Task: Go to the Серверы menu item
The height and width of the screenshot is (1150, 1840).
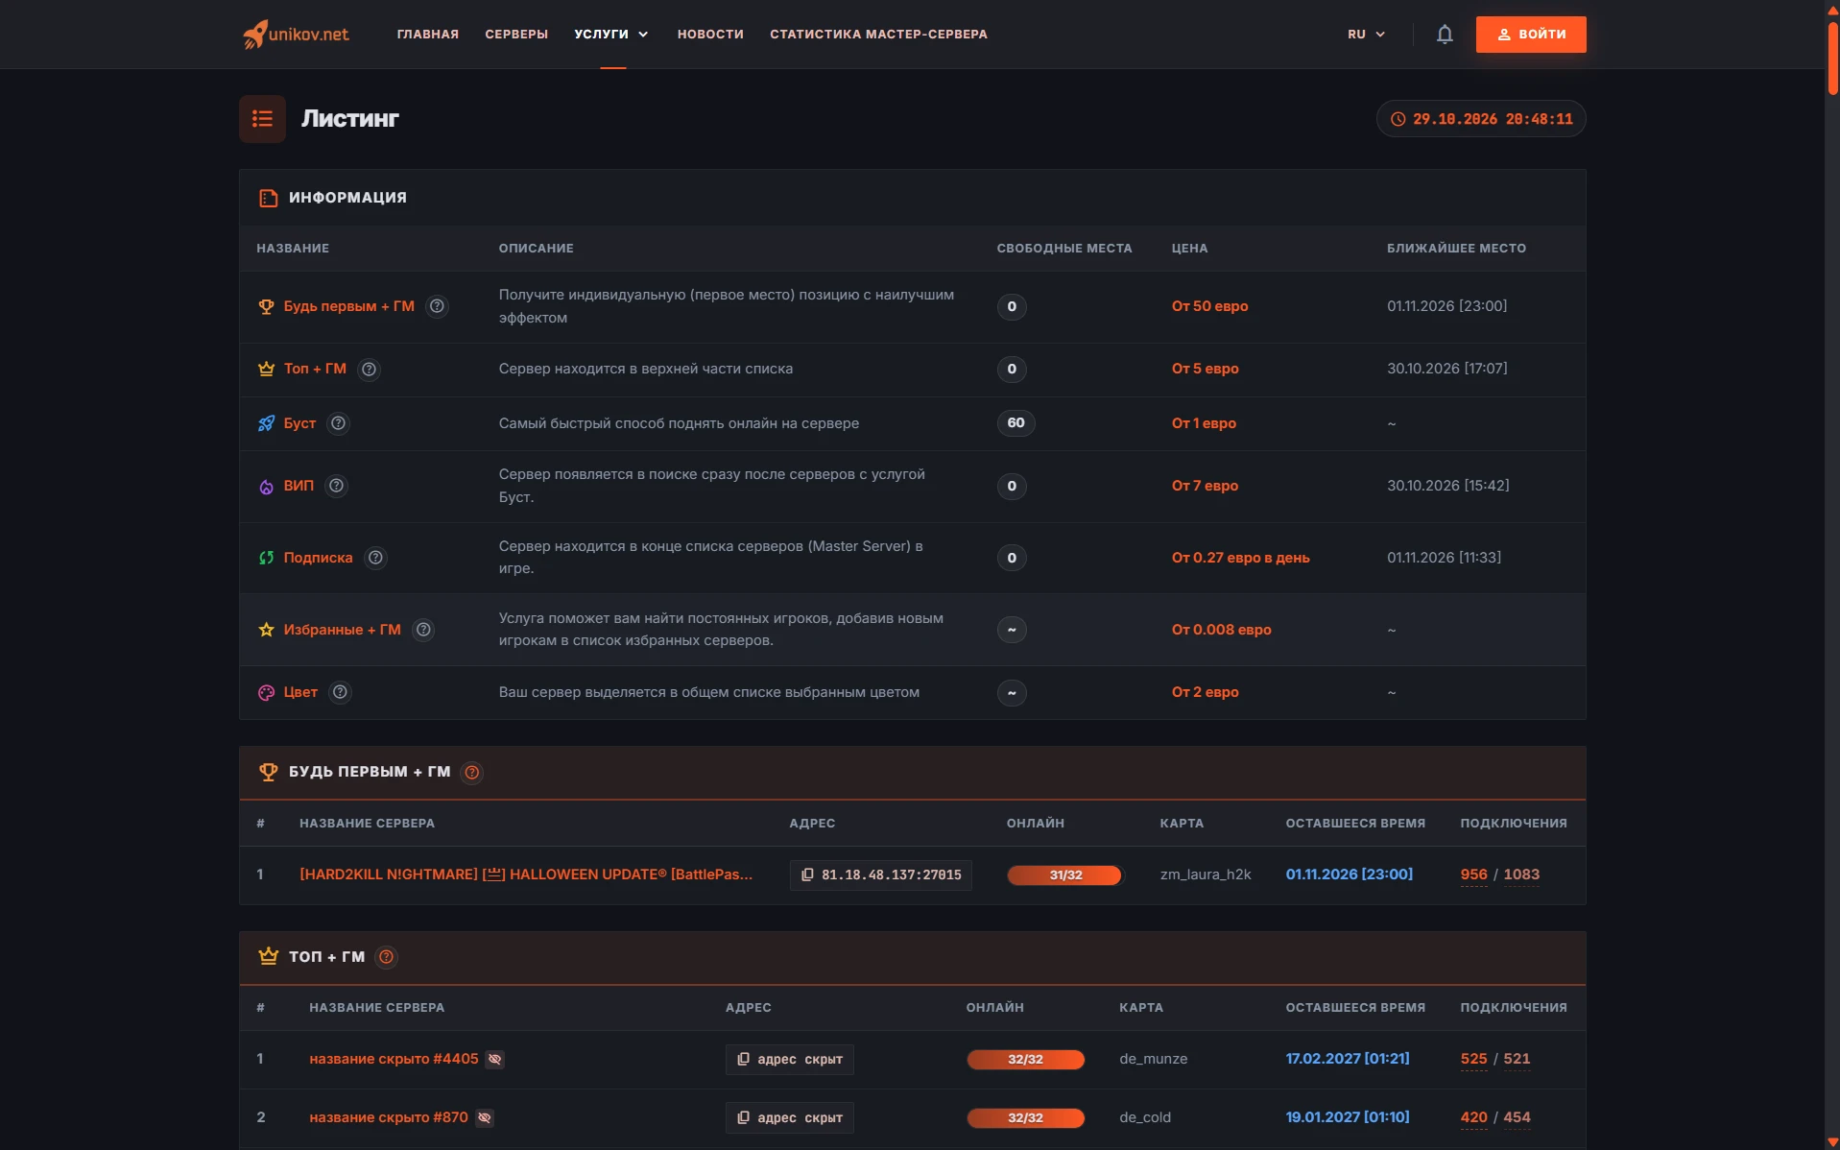Action: pos(516,35)
